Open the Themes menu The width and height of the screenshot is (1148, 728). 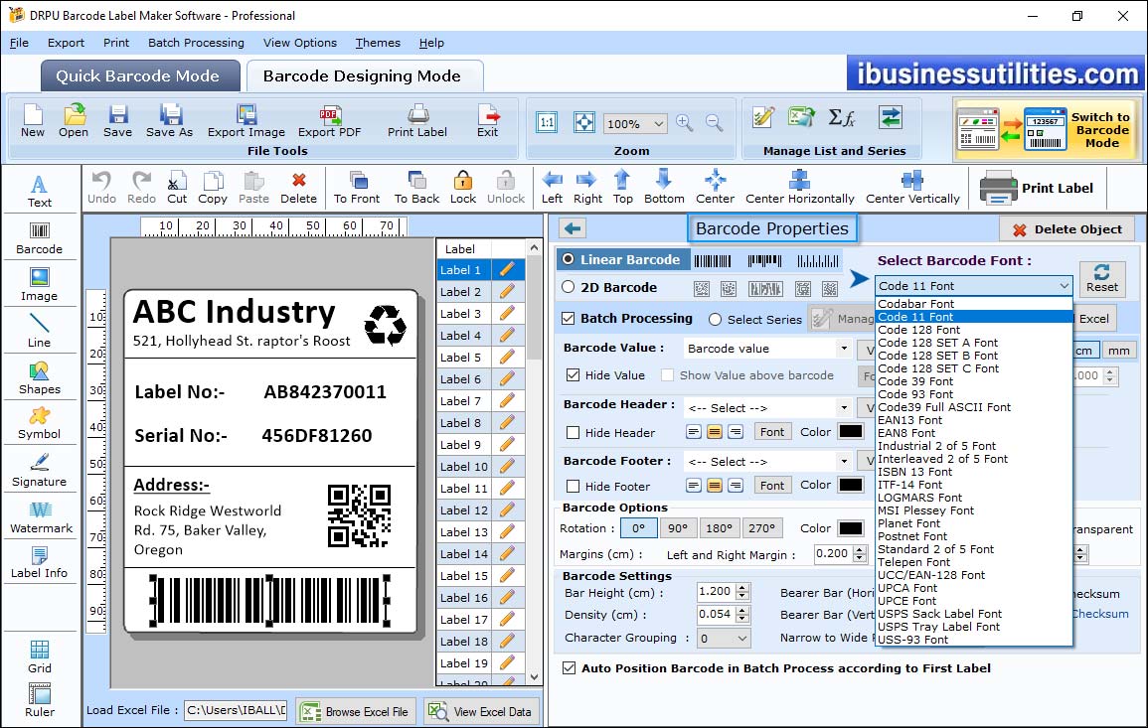378,43
